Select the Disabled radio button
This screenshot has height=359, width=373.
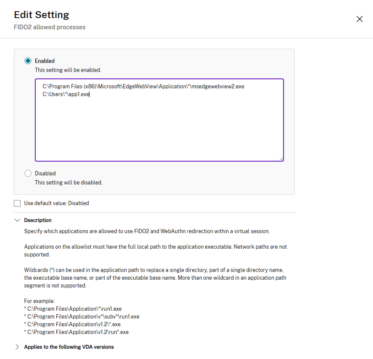(28, 173)
